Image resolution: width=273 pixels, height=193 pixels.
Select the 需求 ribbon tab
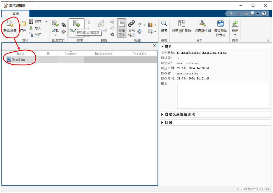click(15, 14)
